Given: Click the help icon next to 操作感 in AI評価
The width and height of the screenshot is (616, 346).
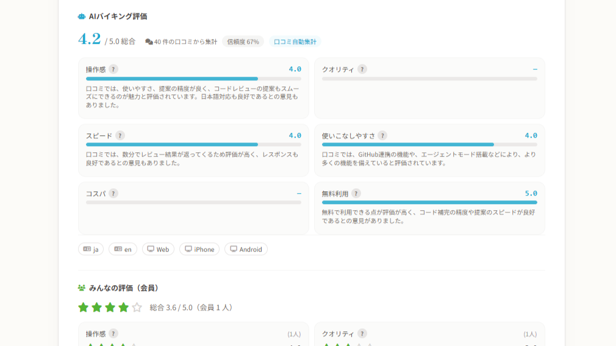Looking at the screenshot, I should [113, 69].
